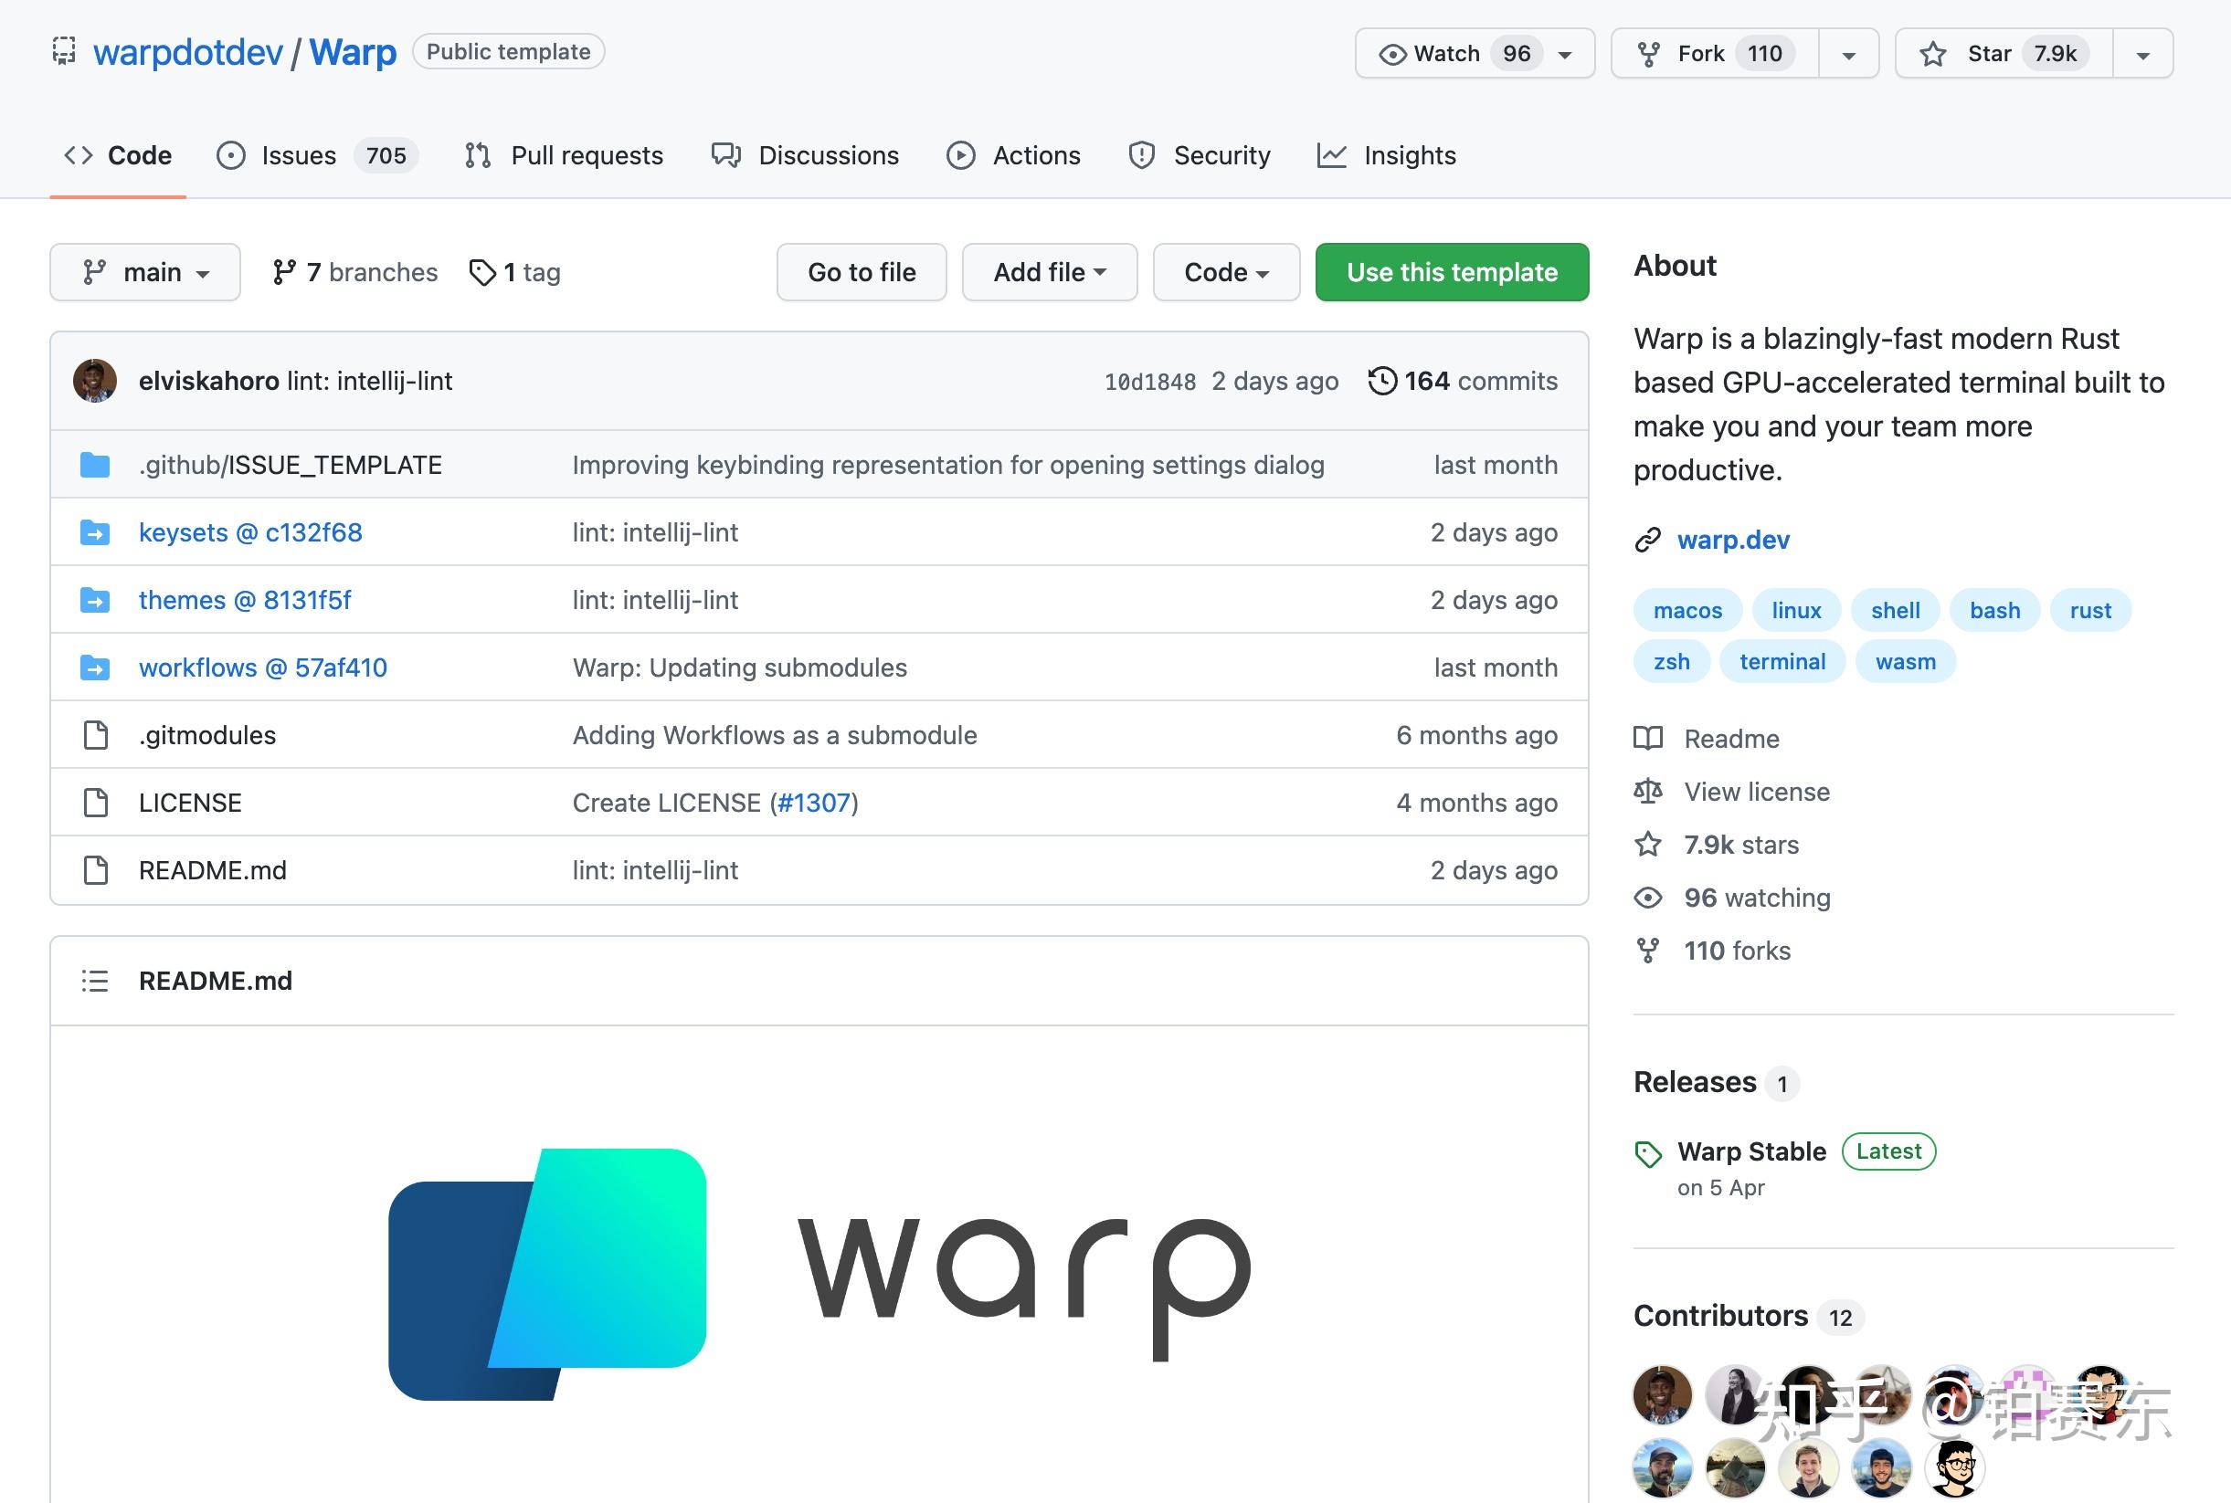Click the LICENSE file icon
Viewport: 2231px width, 1503px height.
[x=95, y=803]
